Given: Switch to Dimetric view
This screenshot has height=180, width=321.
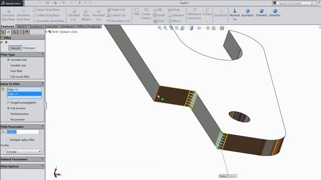Looking at the screenshot, I should click(275, 12).
